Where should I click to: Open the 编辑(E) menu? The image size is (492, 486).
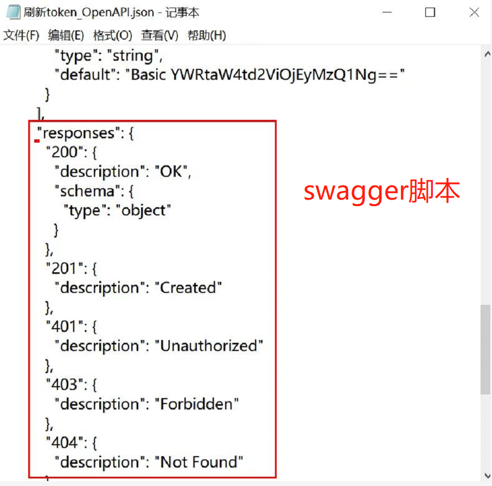tap(66, 35)
